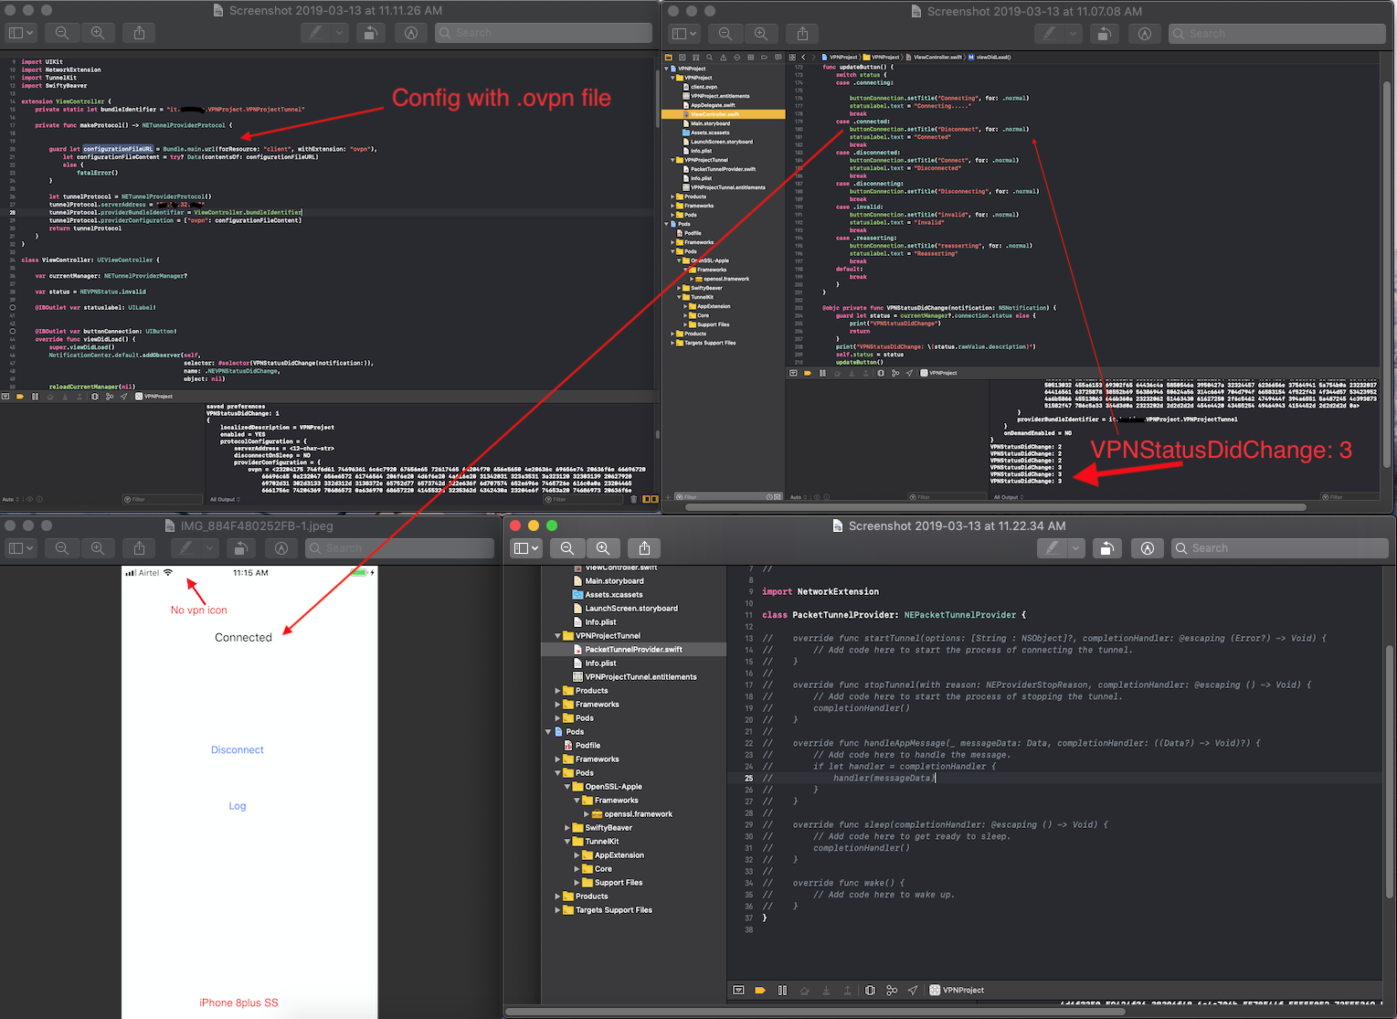Expand openssl.framework in the tree
This screenshot has width=1397, height=1019.
587,814
